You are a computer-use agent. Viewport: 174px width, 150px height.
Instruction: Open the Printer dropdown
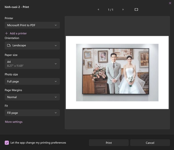(x=32, y=25)
